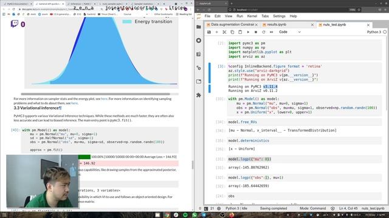Screen dimensions: 389x218
Task: Click Ln 4, Col 45 in status bar
Action: tap(348, 208)
